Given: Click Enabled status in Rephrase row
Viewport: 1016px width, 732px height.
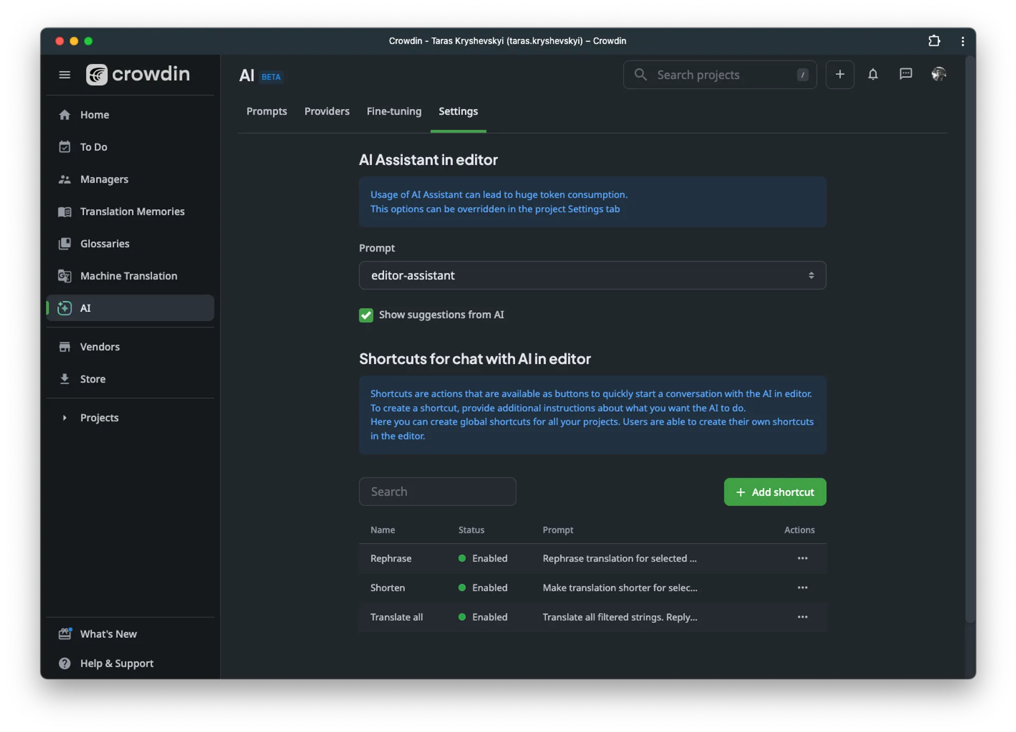Looking at the screenshot, I should 483,558.
